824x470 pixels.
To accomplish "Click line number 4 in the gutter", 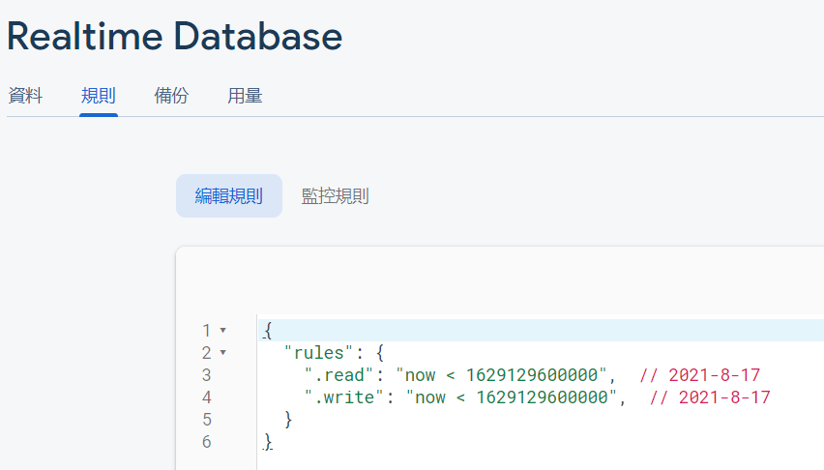I will 206,397.
